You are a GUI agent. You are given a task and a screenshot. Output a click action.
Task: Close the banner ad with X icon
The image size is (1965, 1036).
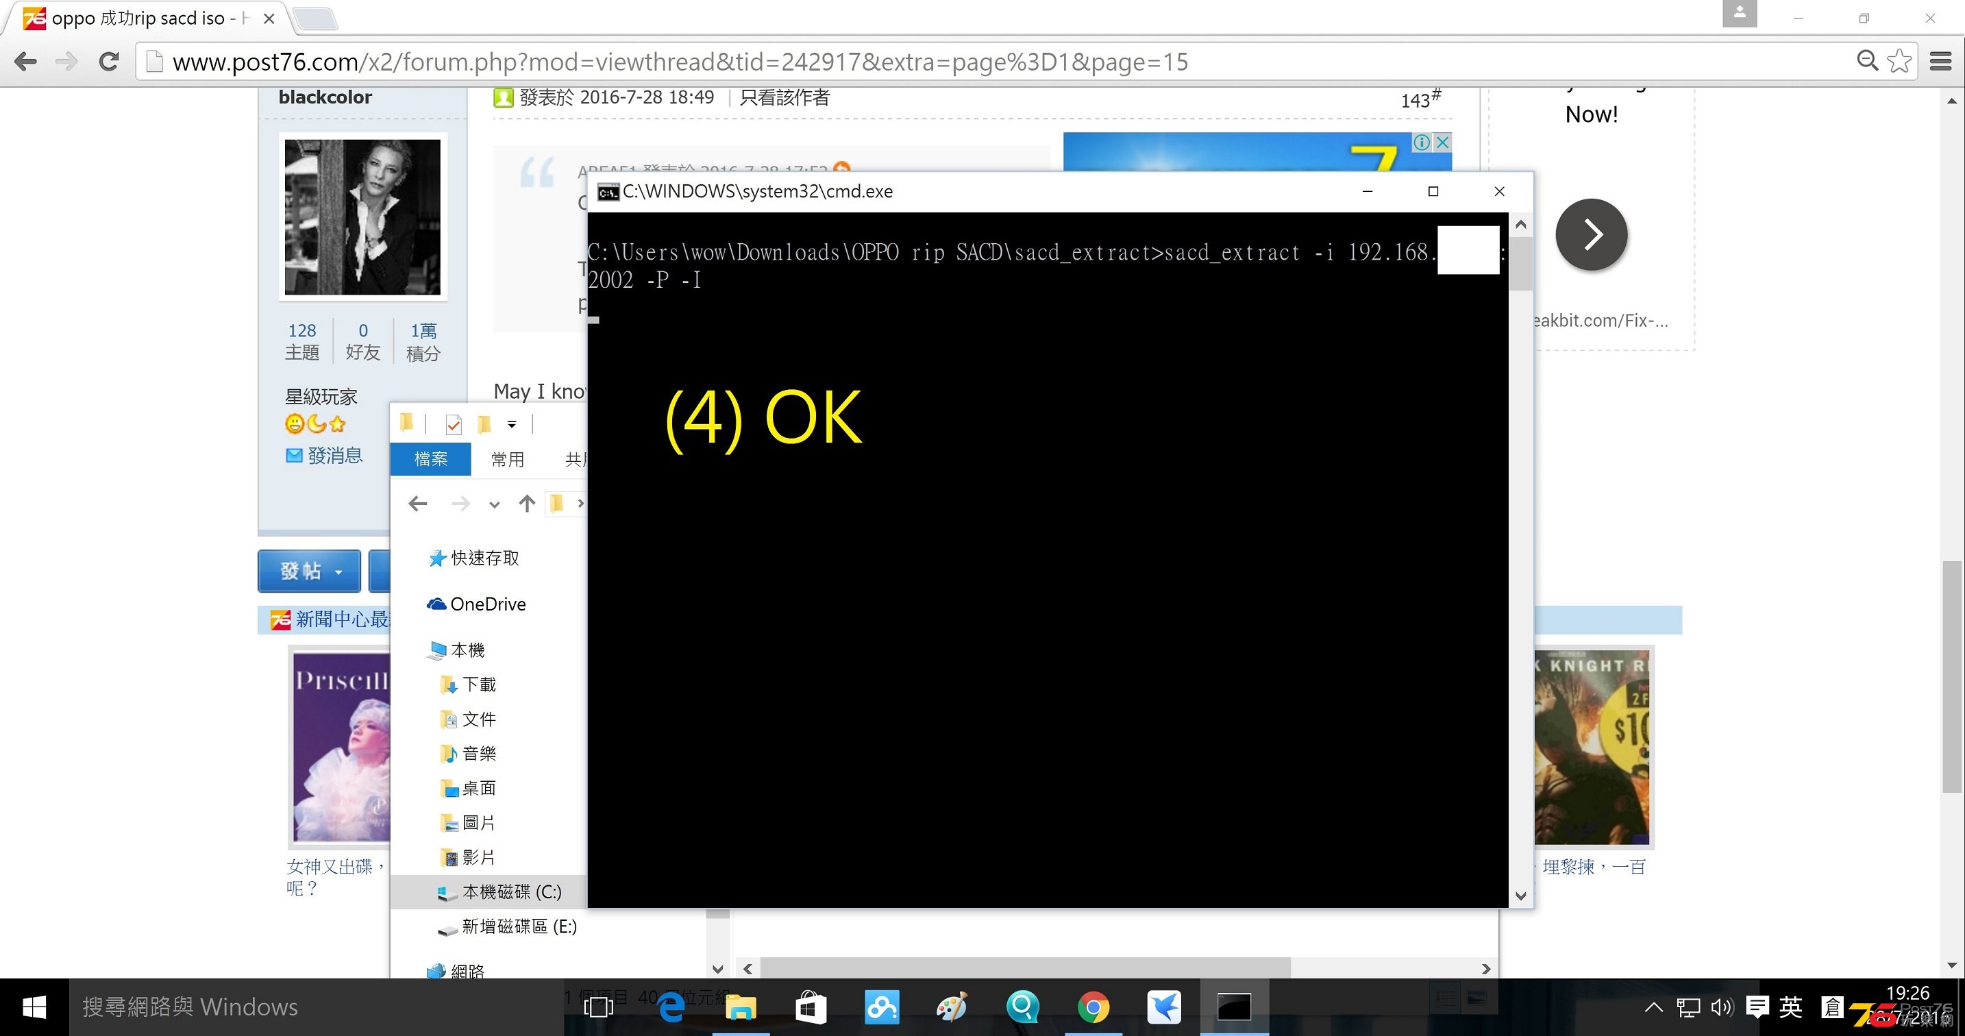(1442, 142)
